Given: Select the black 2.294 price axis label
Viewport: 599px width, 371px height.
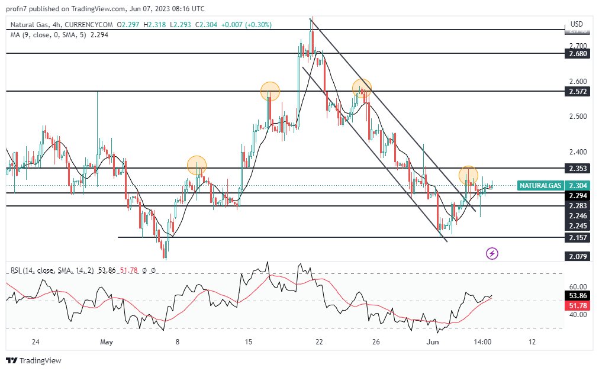Looking at the screenshot, I should [x=578, y=196].
